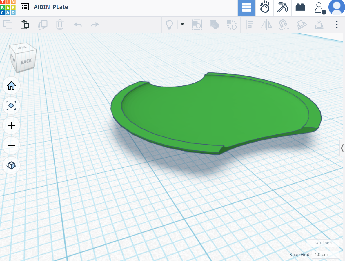Redo the last action

point(95,25)
